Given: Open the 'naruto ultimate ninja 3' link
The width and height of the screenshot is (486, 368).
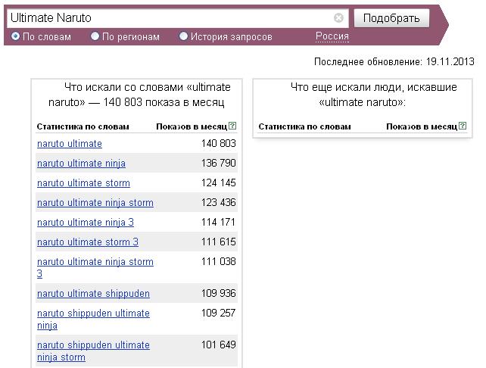Looking at the screenshot, I should [86, 223].
